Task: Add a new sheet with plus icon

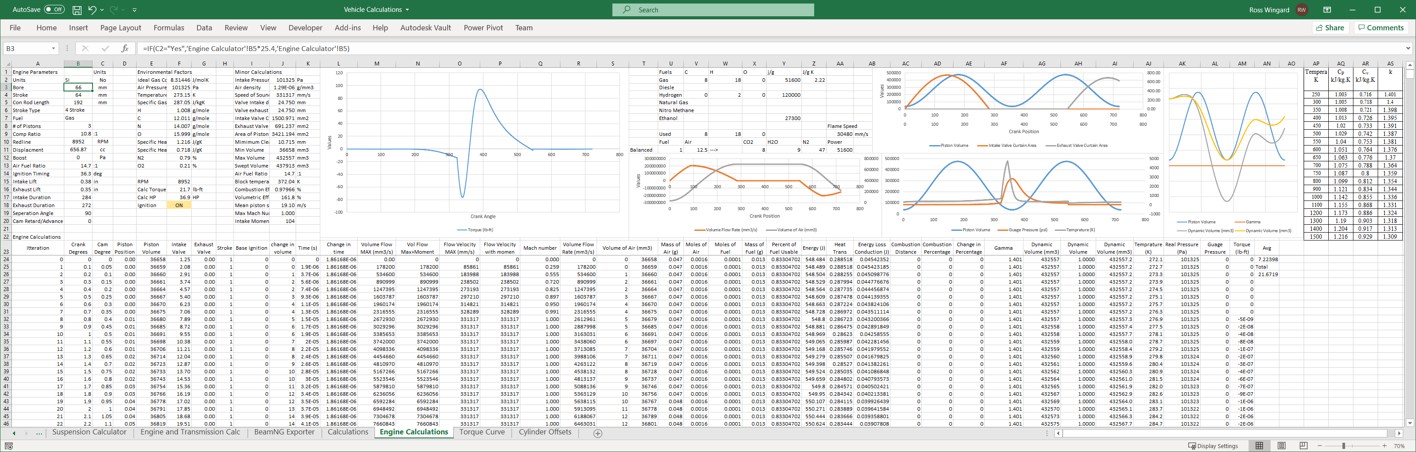Action: click(597, 434)
